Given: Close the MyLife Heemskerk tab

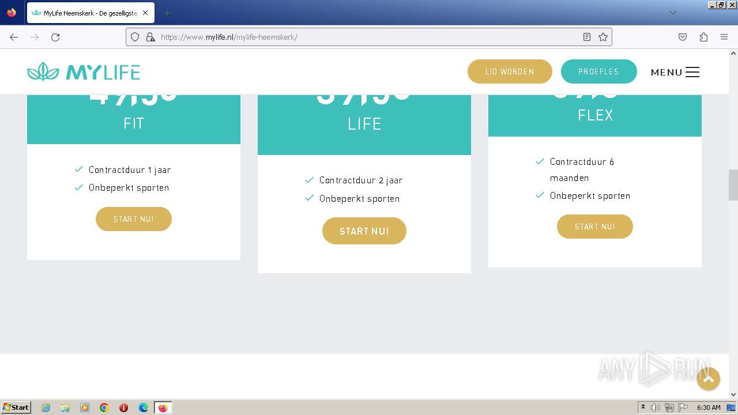Looking at the screenshot, I should [x=145, y=13].
